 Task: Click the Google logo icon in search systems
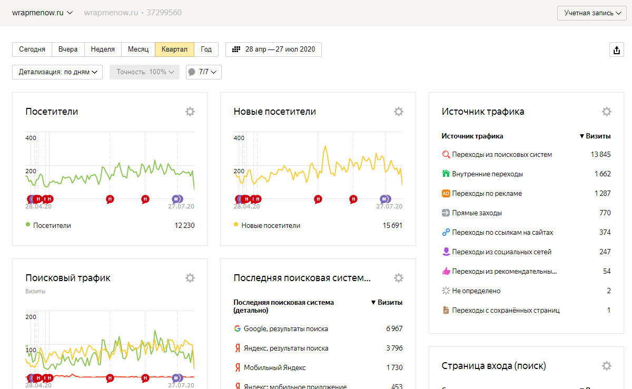click(x=238, y=328)
